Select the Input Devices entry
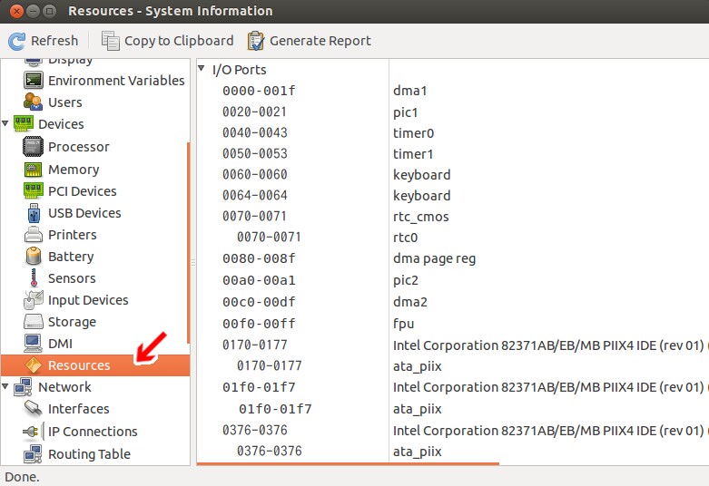Viewport: 709px width, 486px height. point(88,300)
